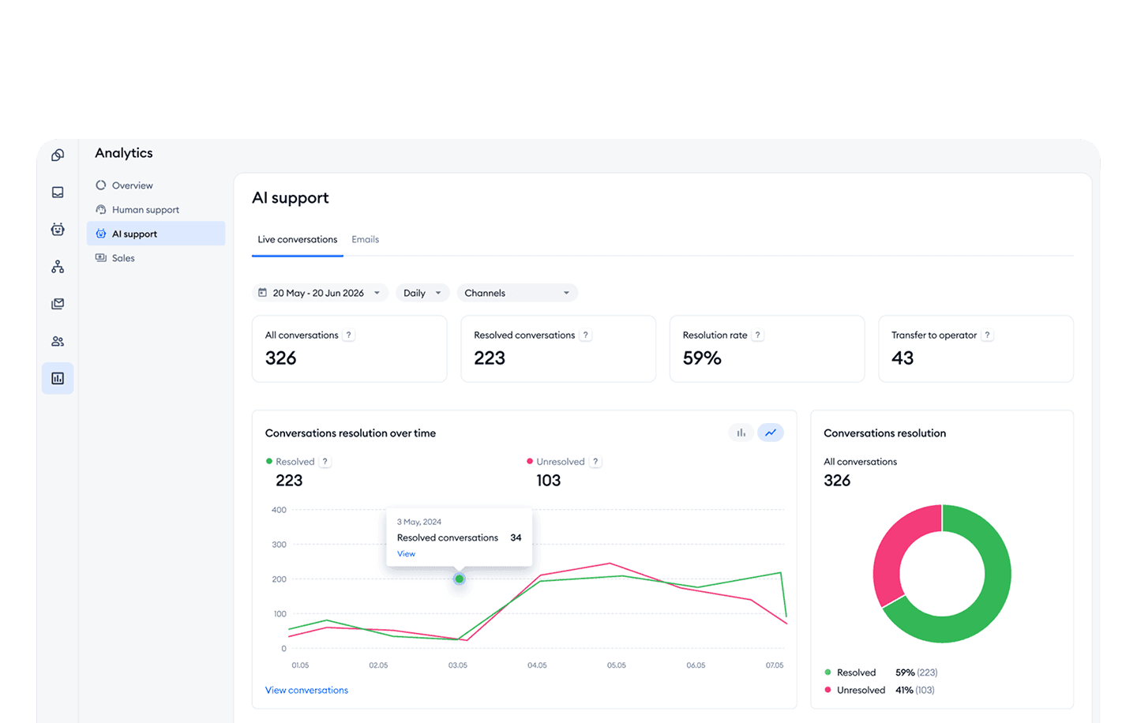The width and height of the screenshot is (1137, 723).
Task: Switch chart to bar chart view
Action: tap(741, 432)
